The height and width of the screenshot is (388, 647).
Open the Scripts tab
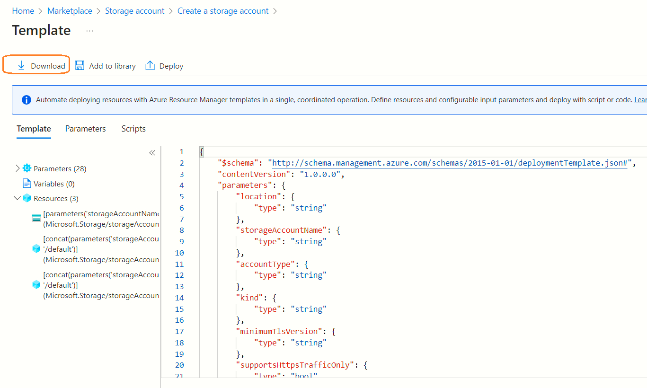coord(133,129)
